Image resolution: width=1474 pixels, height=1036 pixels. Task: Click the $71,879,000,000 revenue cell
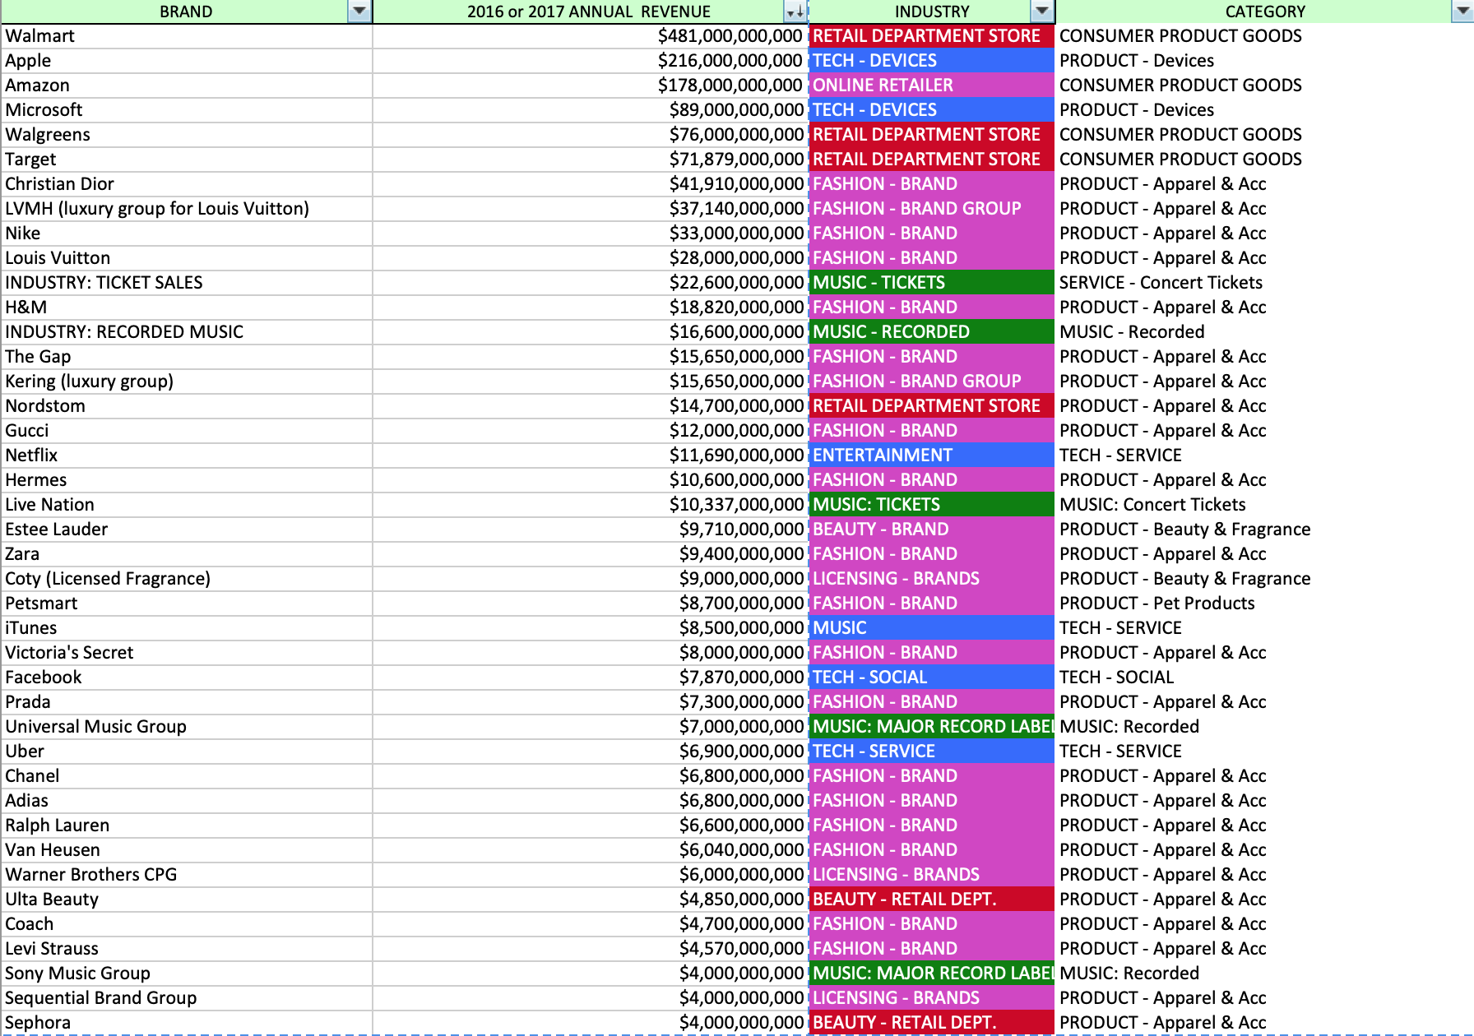591,160
